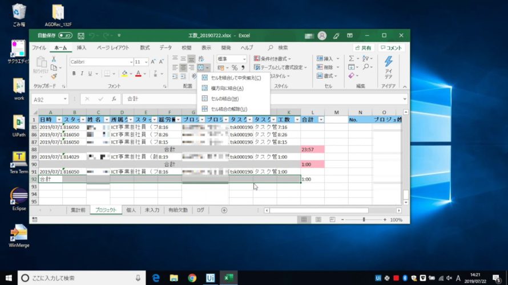Switch to page layout view icon

coord(318,219)
